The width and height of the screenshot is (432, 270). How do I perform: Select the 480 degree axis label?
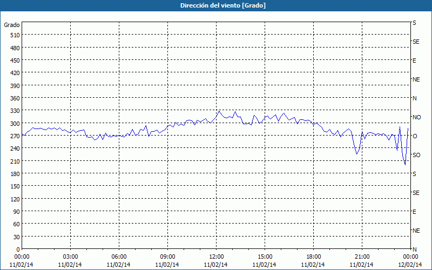click(x=16, y=48)
